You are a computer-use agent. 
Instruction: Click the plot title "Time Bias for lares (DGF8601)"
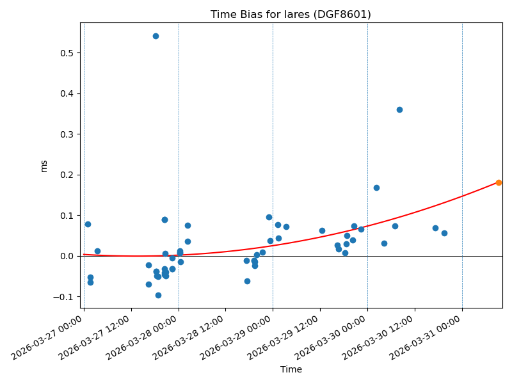[291, 14]
